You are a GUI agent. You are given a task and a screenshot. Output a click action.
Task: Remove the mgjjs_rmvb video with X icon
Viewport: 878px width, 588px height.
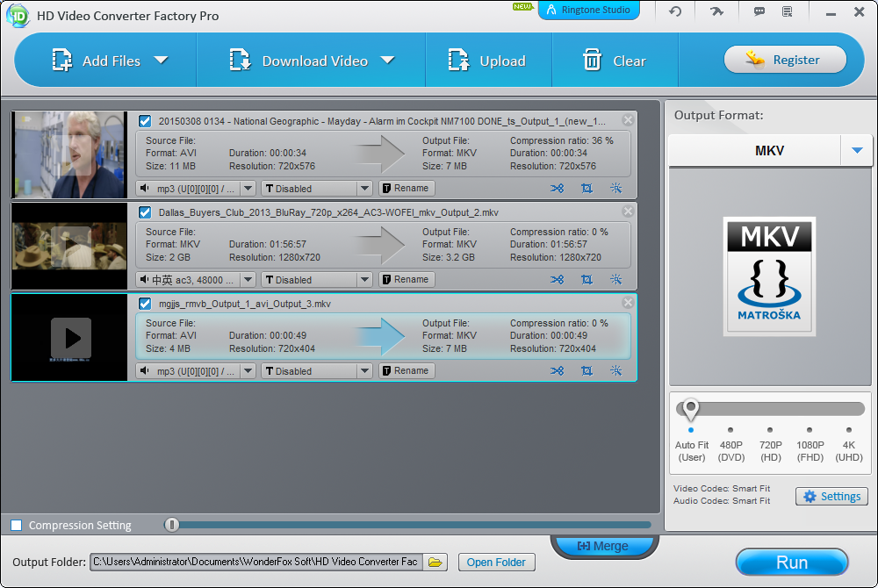point(628,302)
